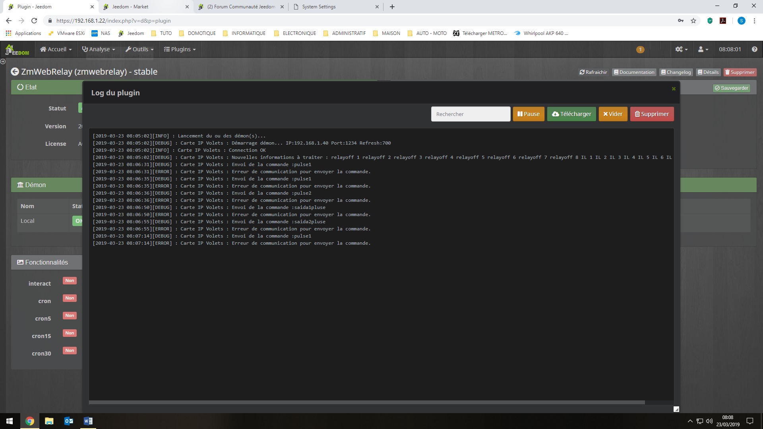Image resolution: width=763 pixels, height=429 pixels.
Task: Click the horizontal scrollbar of the log
Action: [366, 402]
